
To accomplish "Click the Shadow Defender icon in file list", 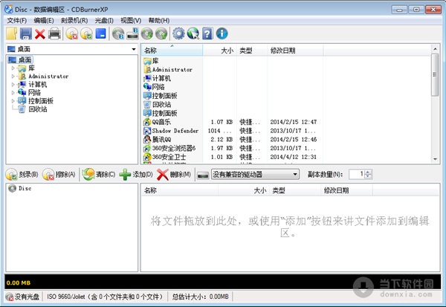I will pos(146,131).
